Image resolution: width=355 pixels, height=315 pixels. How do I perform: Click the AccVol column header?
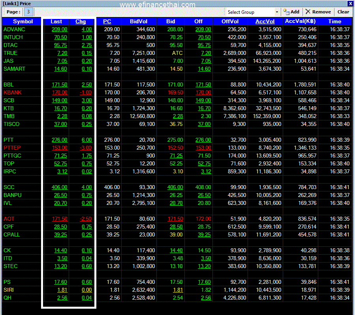click(265, 21)
